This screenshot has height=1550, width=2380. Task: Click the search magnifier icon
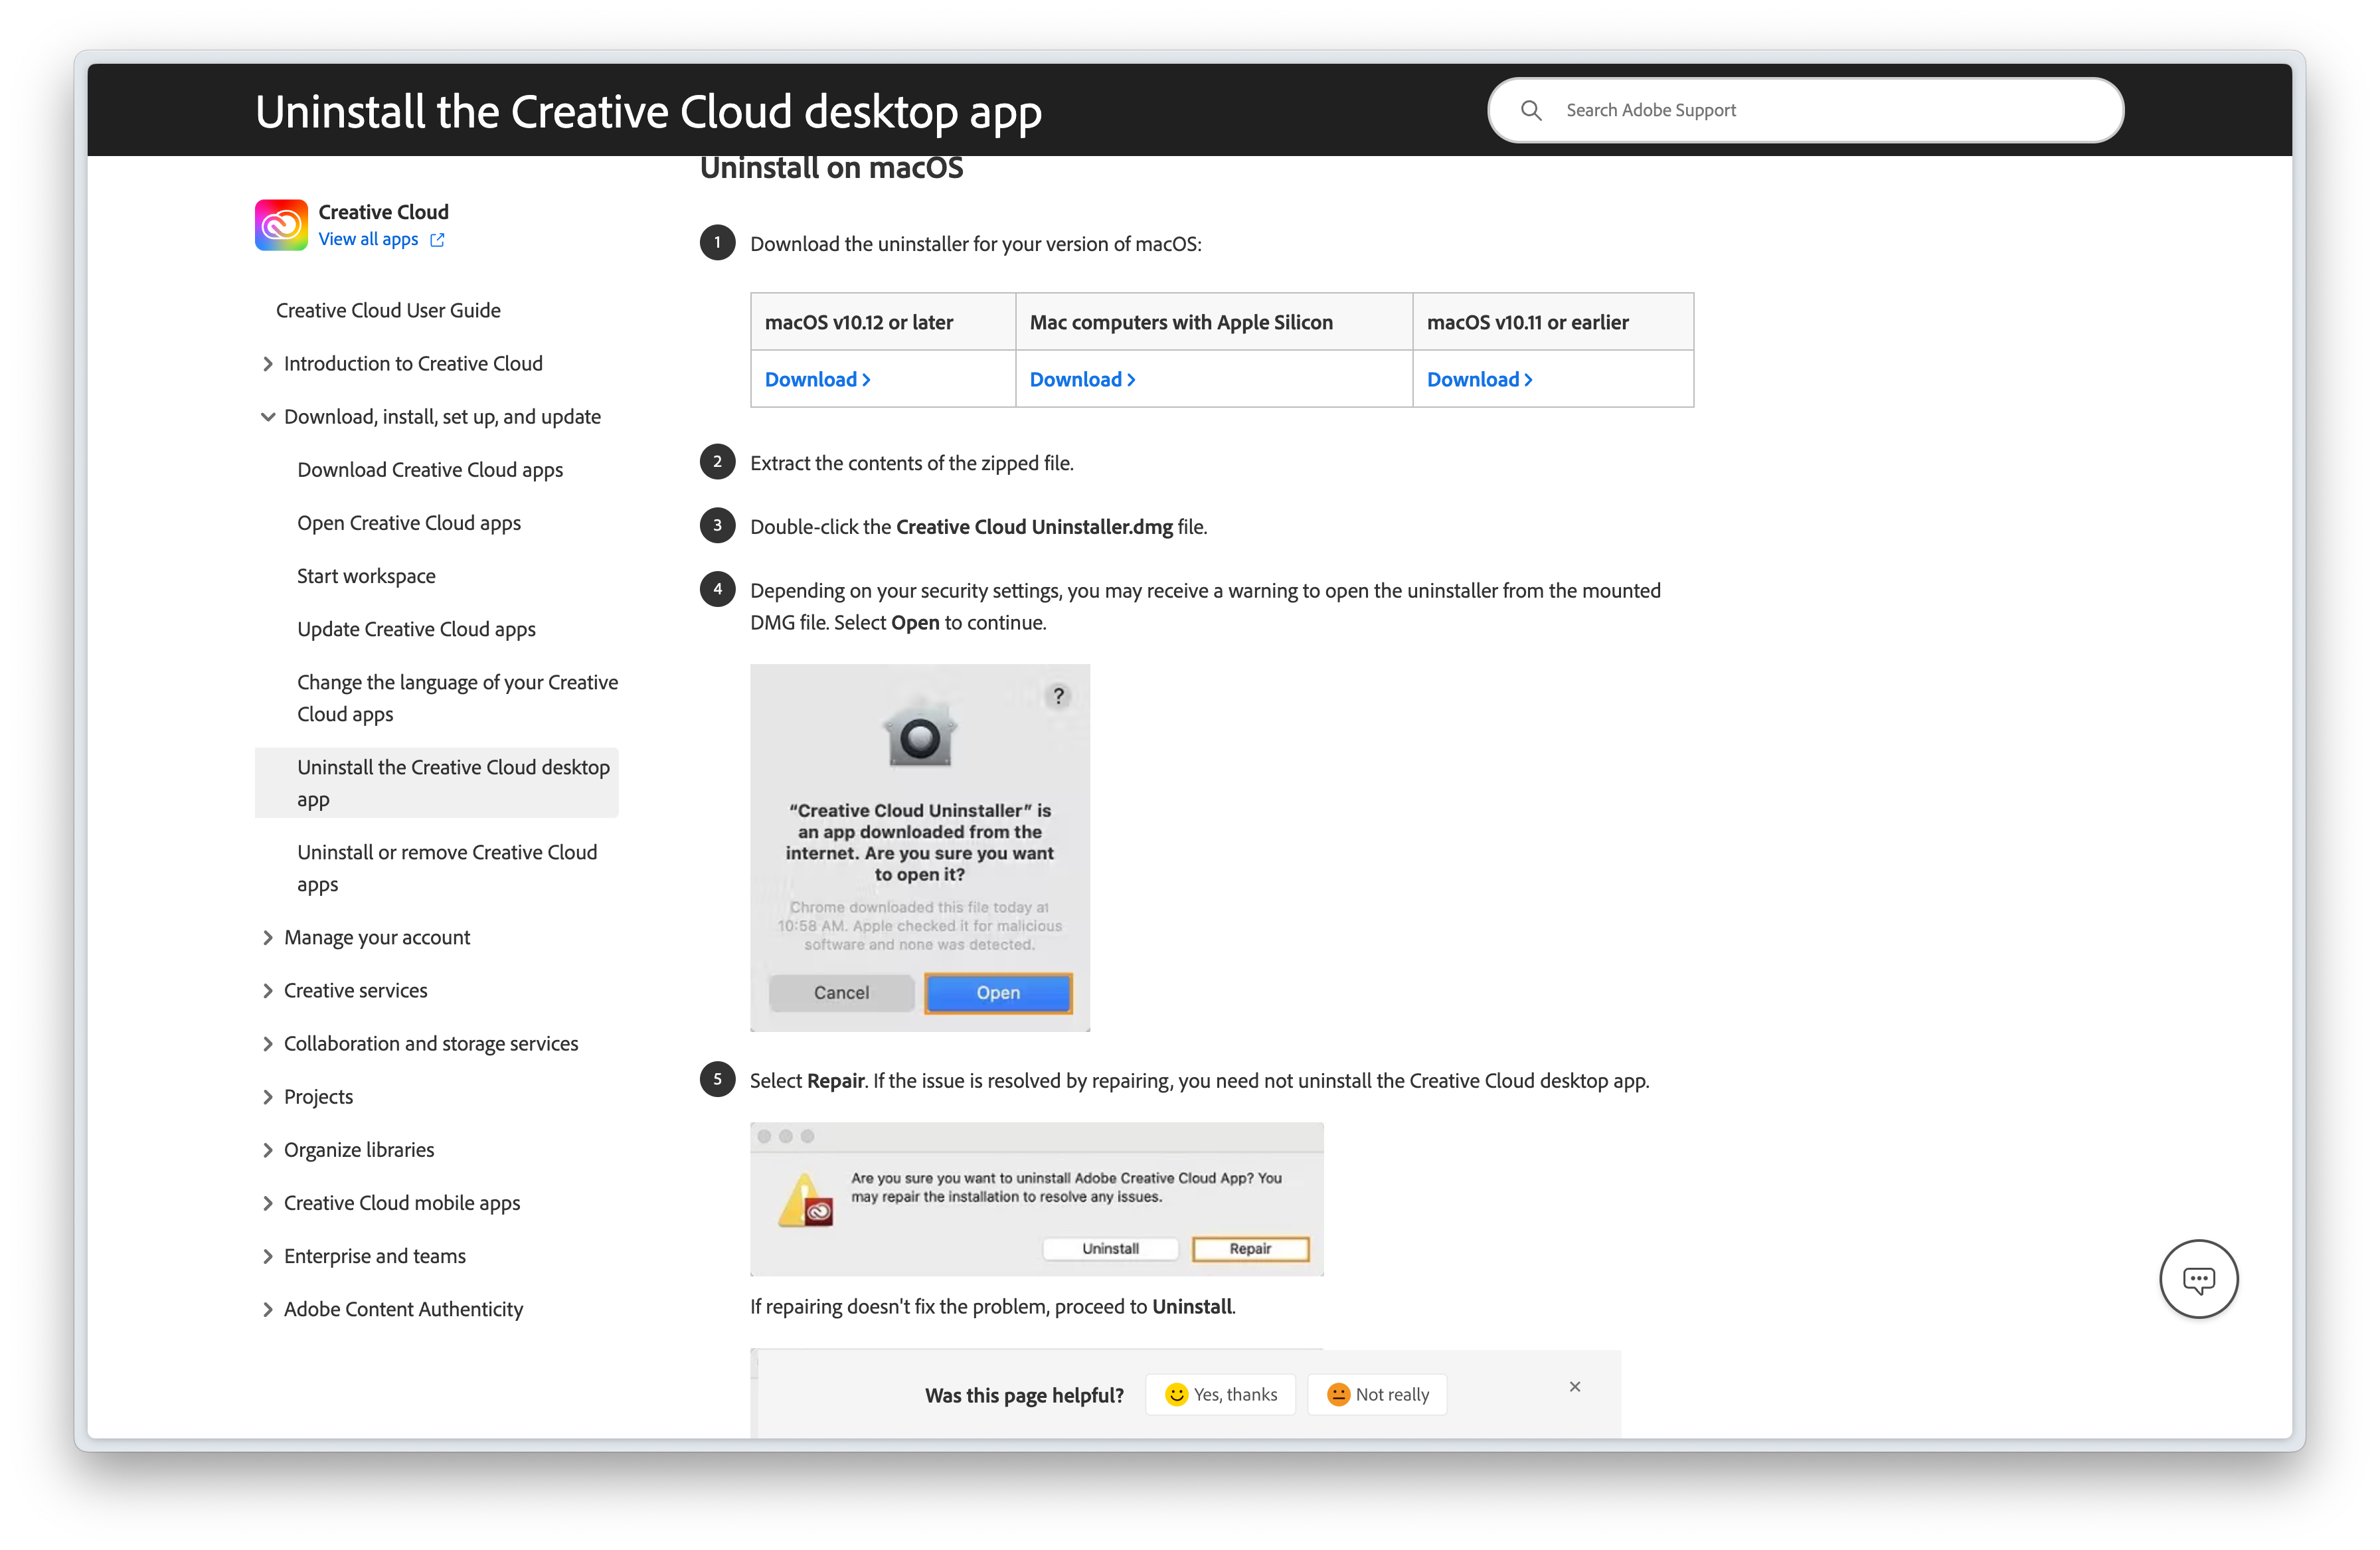pos(1531,110)
